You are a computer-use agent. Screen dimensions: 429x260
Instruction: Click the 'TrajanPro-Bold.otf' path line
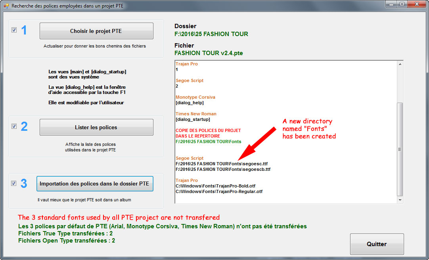(216, 186)
